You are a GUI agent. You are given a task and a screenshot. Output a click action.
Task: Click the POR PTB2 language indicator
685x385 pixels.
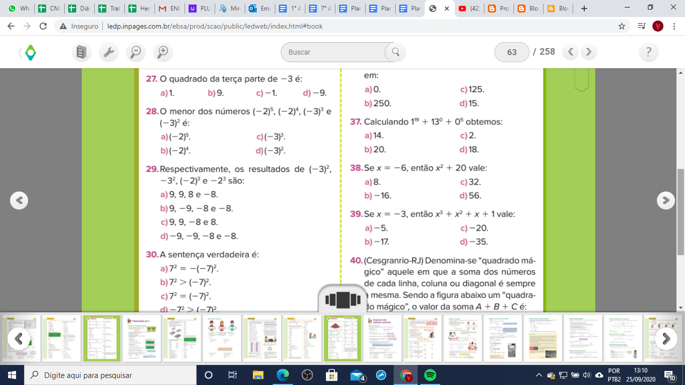click(x=614, y=375)
